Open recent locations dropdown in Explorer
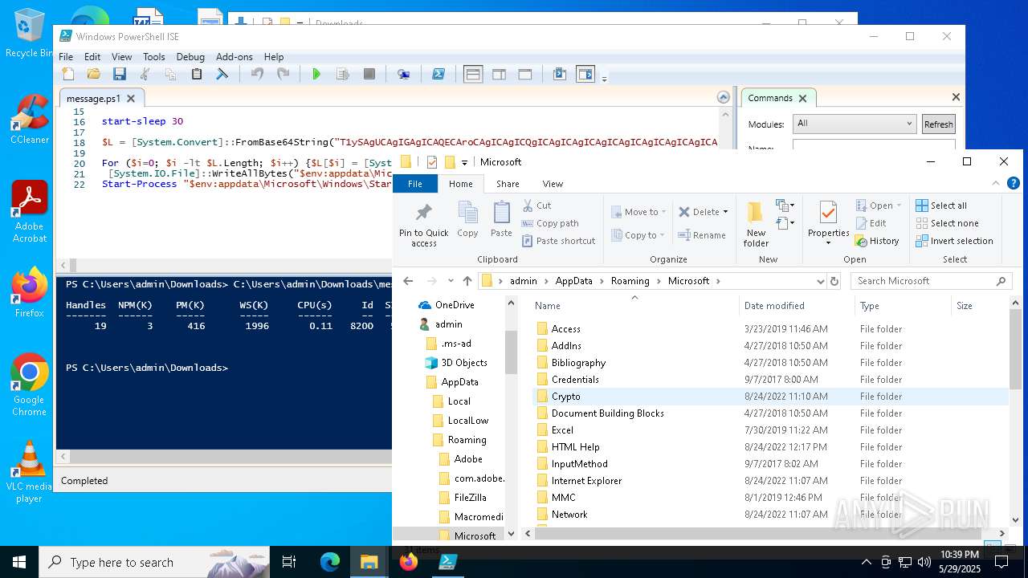The image size is (1028, 578). [x=451, y=281]
